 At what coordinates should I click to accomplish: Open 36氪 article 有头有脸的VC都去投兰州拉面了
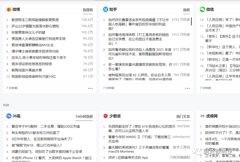click(36, 133)
